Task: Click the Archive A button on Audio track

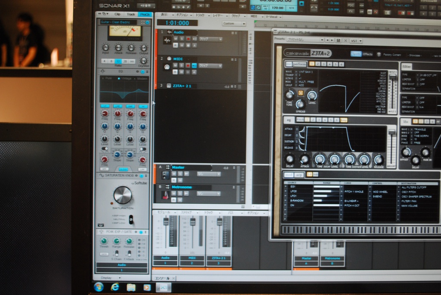Action: tap(194, 45)
